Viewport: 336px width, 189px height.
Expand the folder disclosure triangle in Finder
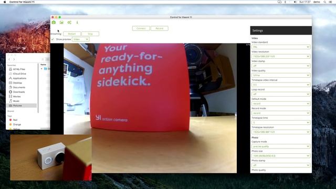click(41, 69)
